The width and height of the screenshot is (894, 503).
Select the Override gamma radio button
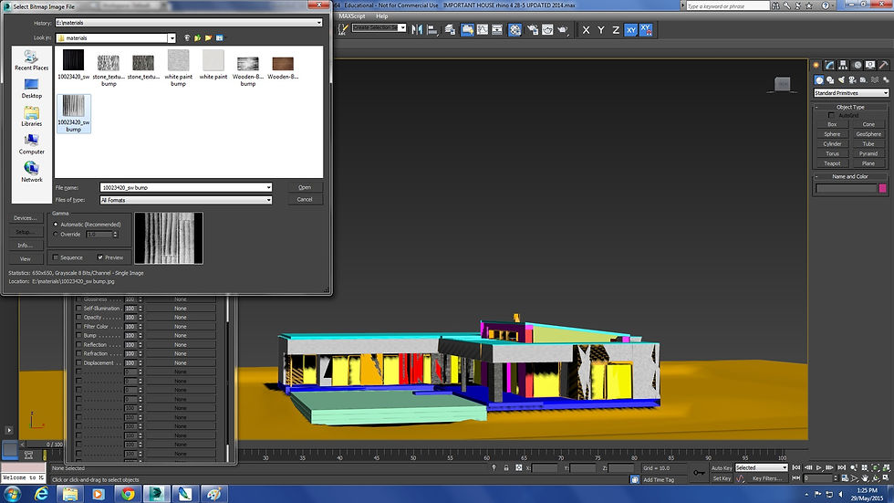pyautogui.click(x=56, y=234)
